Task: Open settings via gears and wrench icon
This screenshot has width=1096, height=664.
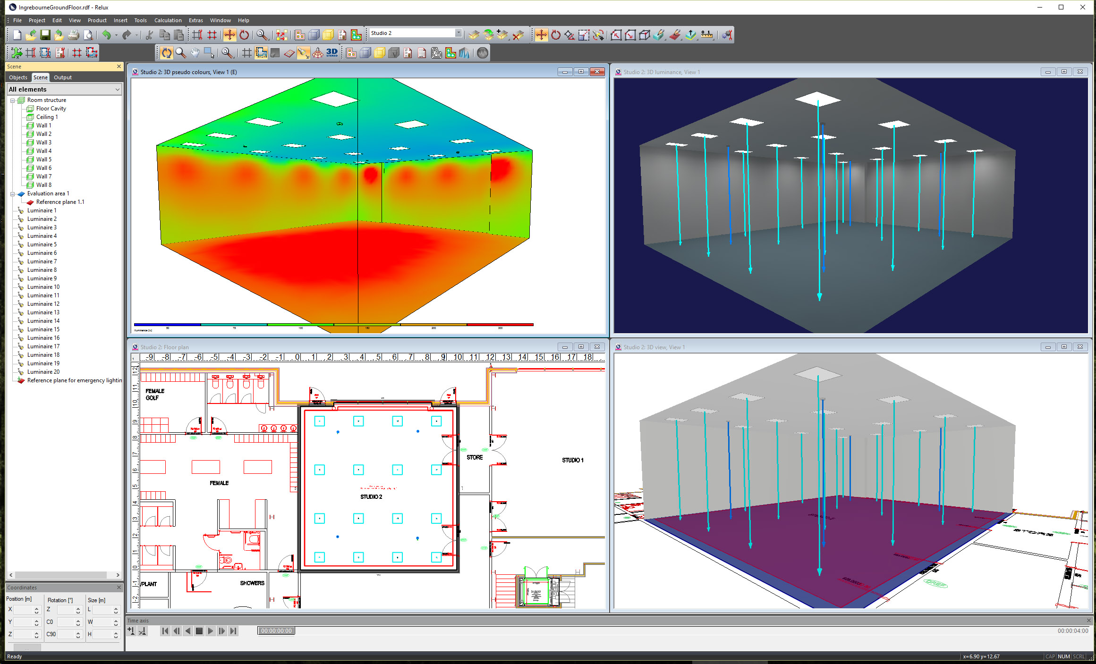Action: [727, 35]
